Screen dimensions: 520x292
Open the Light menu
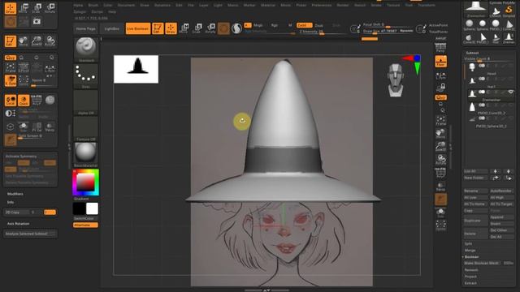click(x=218, y=6)
